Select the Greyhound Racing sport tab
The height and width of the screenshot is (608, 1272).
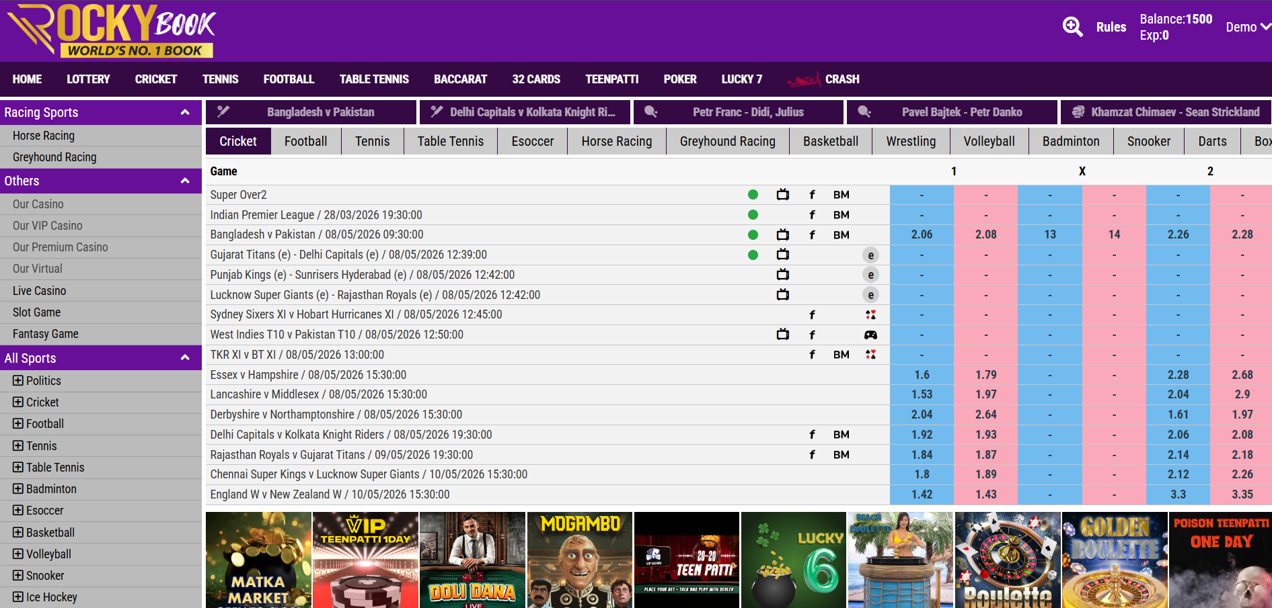pos(727,141)
